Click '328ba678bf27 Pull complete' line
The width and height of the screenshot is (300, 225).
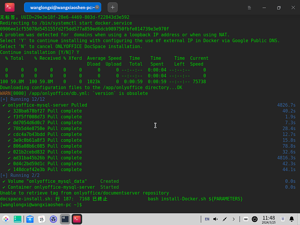pos(45,111)
